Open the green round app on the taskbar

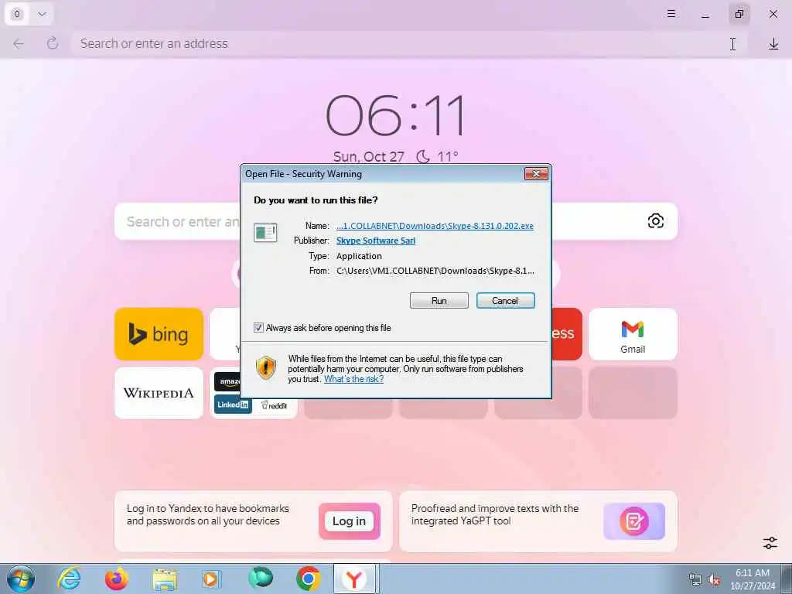(x=261, y=579)
